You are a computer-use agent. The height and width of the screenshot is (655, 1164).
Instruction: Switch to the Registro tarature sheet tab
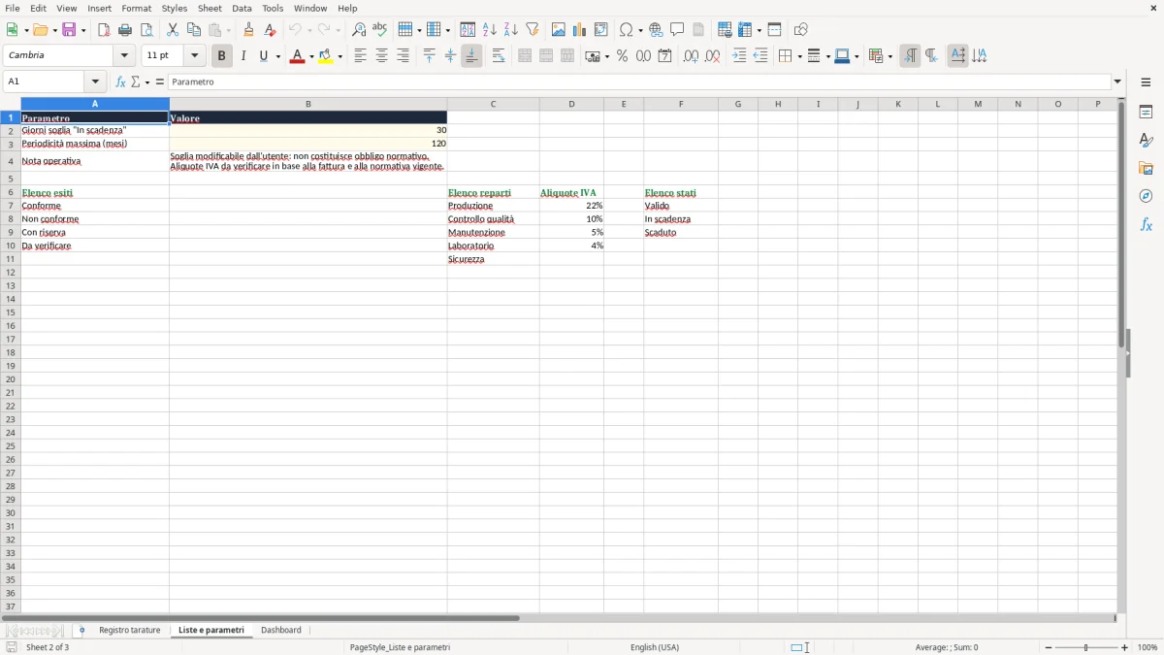pyautogui.click(x=130, y=631)
